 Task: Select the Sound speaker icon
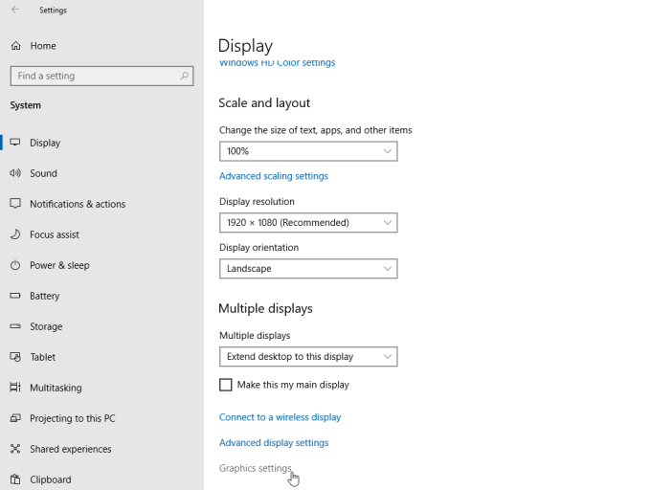pyautogui.click(x=15, y=173)
